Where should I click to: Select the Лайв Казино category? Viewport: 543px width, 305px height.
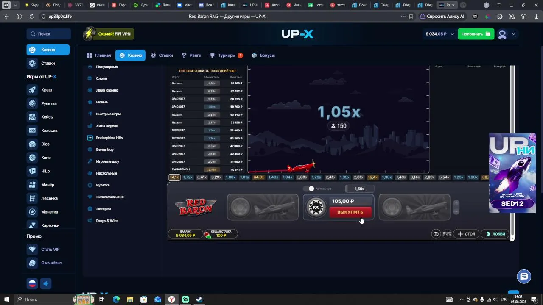coord(107,90)
